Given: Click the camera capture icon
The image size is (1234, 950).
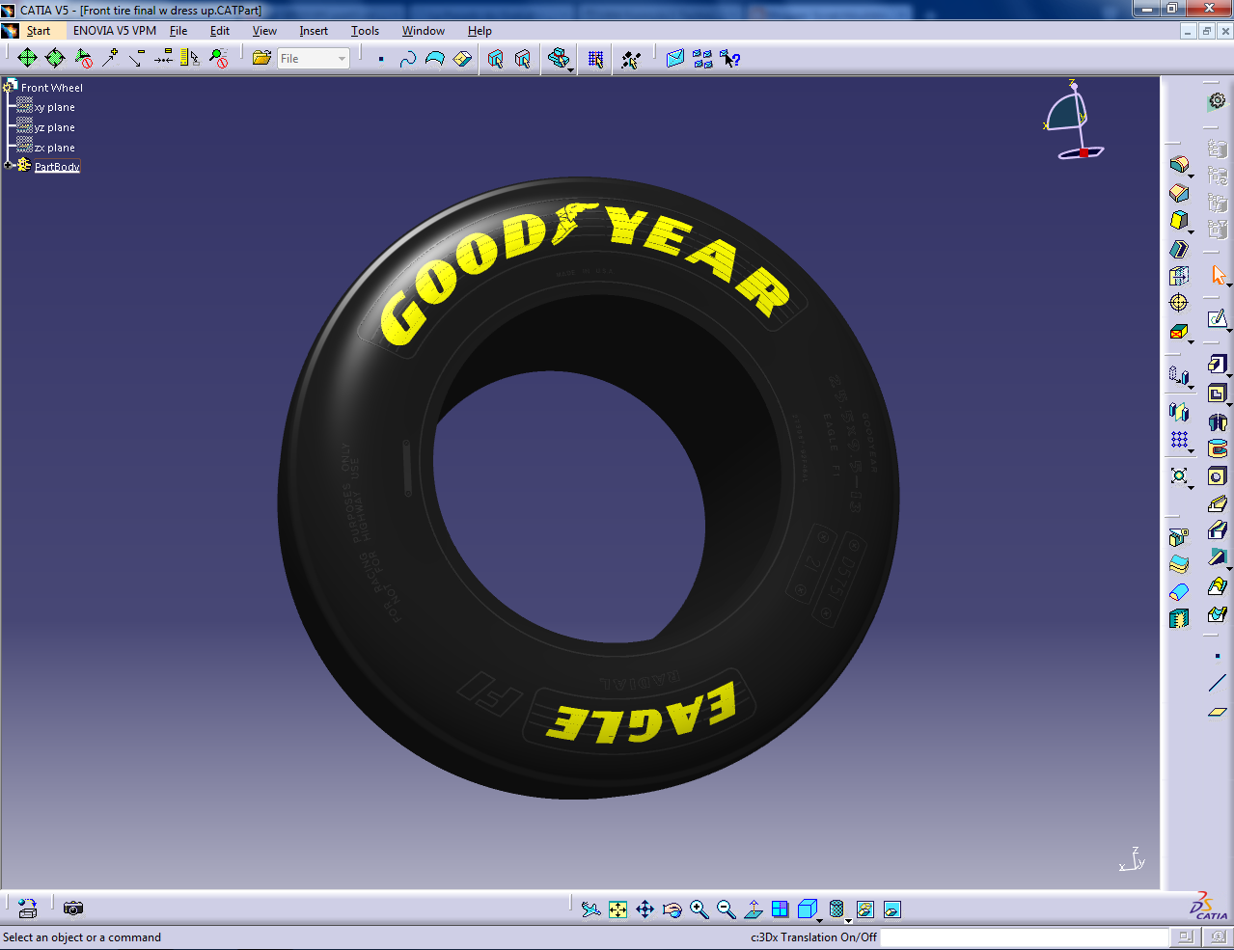Looking at the screenshot, I should tap(73, 909).
